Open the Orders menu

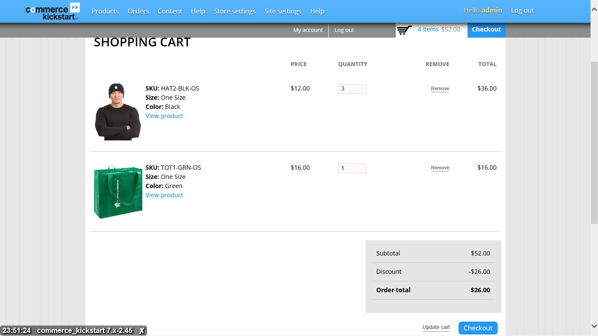(138, 11)
